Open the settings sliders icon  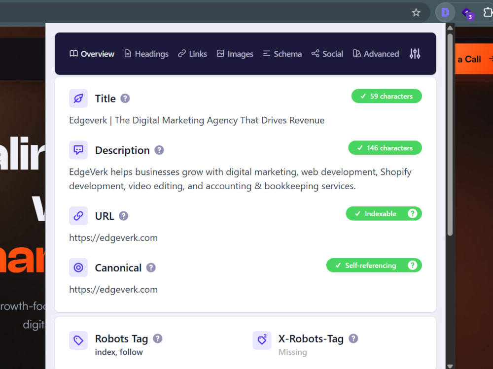click(x=415, y=54)
